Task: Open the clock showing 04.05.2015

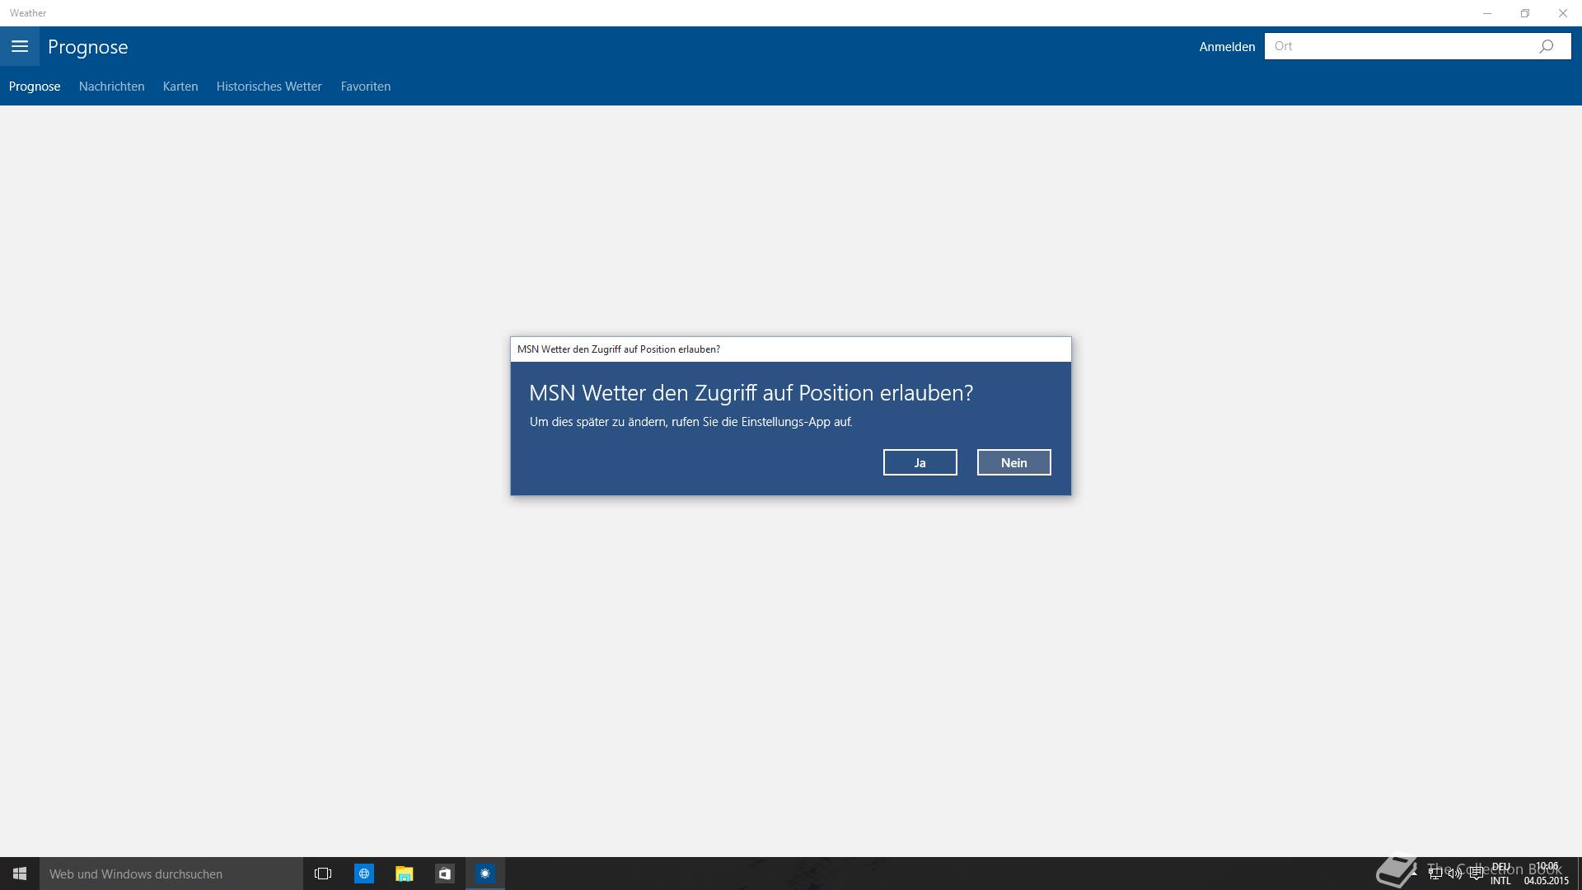Action: pyautogui.click(x=1547, y=874)
